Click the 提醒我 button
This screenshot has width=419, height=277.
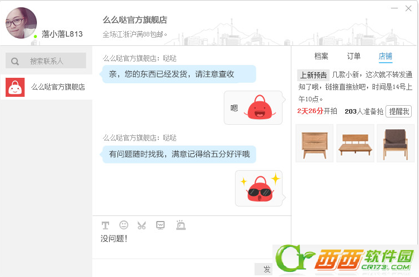click(x=399, y=111)
